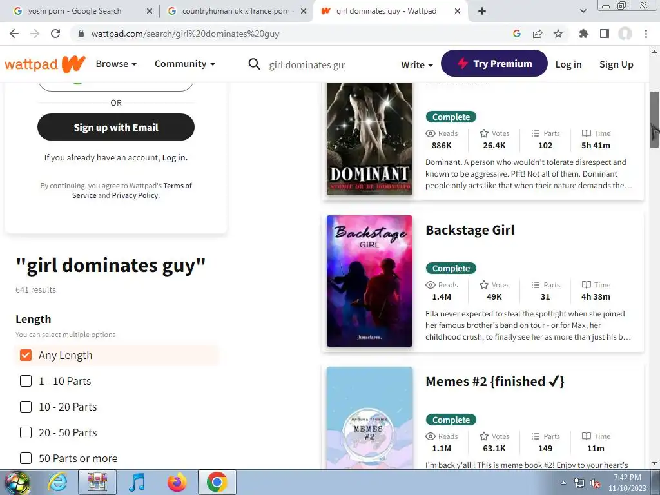
Task: Click the Wattpad search input field
Action: pyautogui.click(x=307, y=65)
